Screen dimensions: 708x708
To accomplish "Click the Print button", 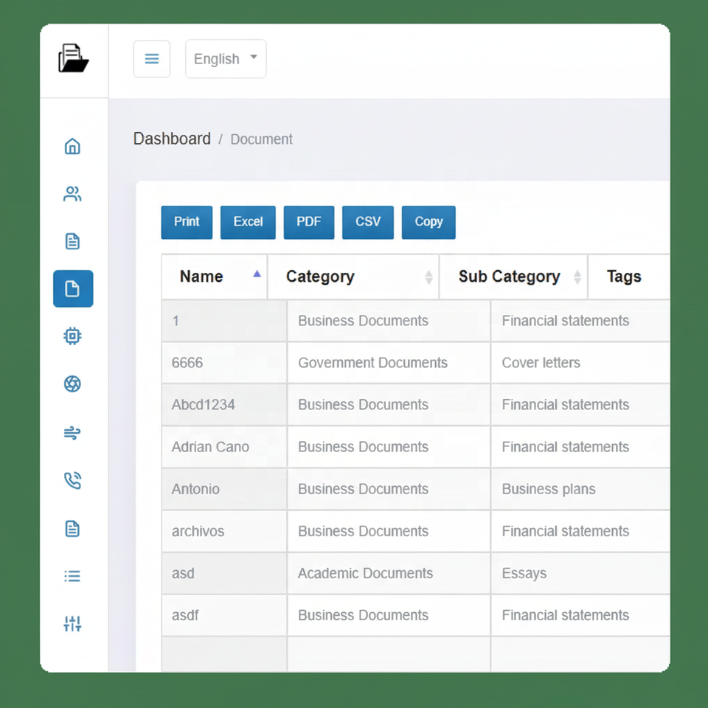I will 187,222.
